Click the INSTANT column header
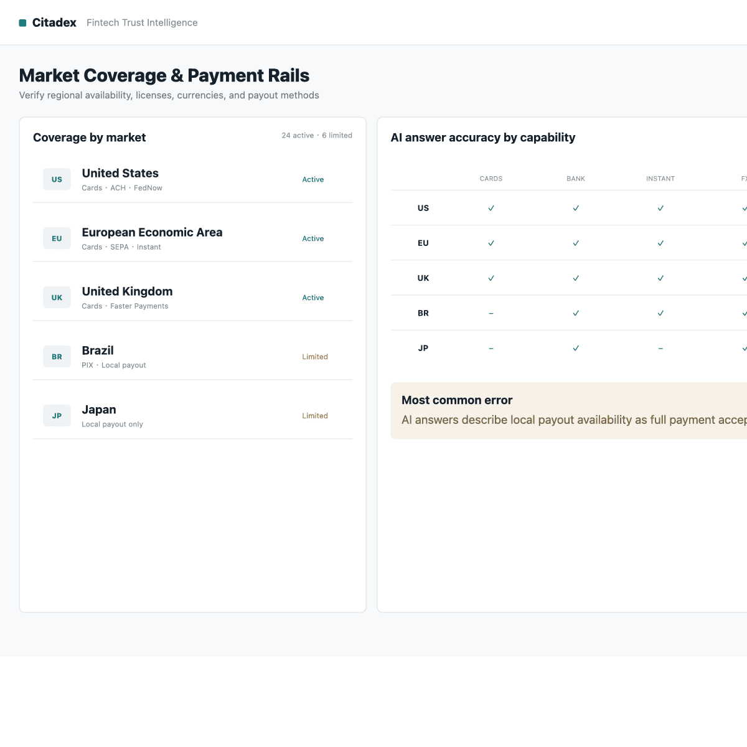747x747 pixels. click(660, 179)
